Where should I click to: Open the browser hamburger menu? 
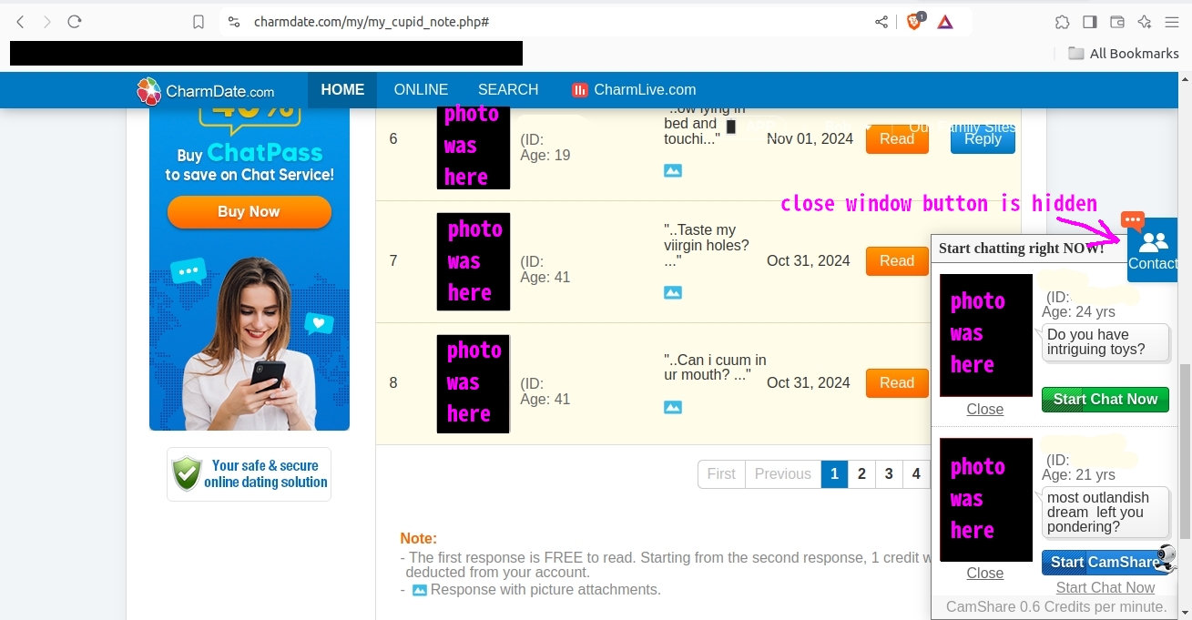[x=1172, y=21]
